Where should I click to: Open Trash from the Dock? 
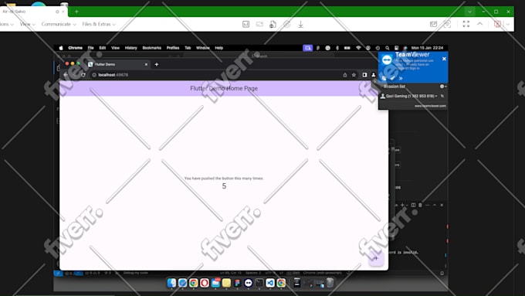coord(330,283)
